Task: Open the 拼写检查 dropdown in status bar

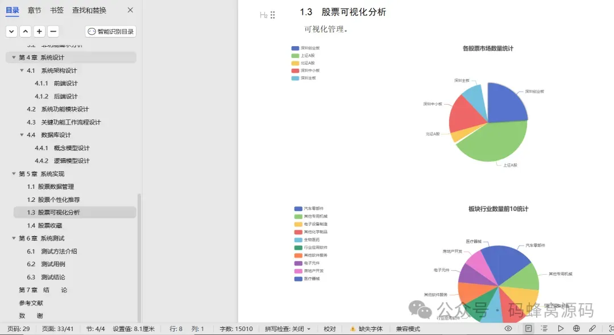Action: (288, 329)
